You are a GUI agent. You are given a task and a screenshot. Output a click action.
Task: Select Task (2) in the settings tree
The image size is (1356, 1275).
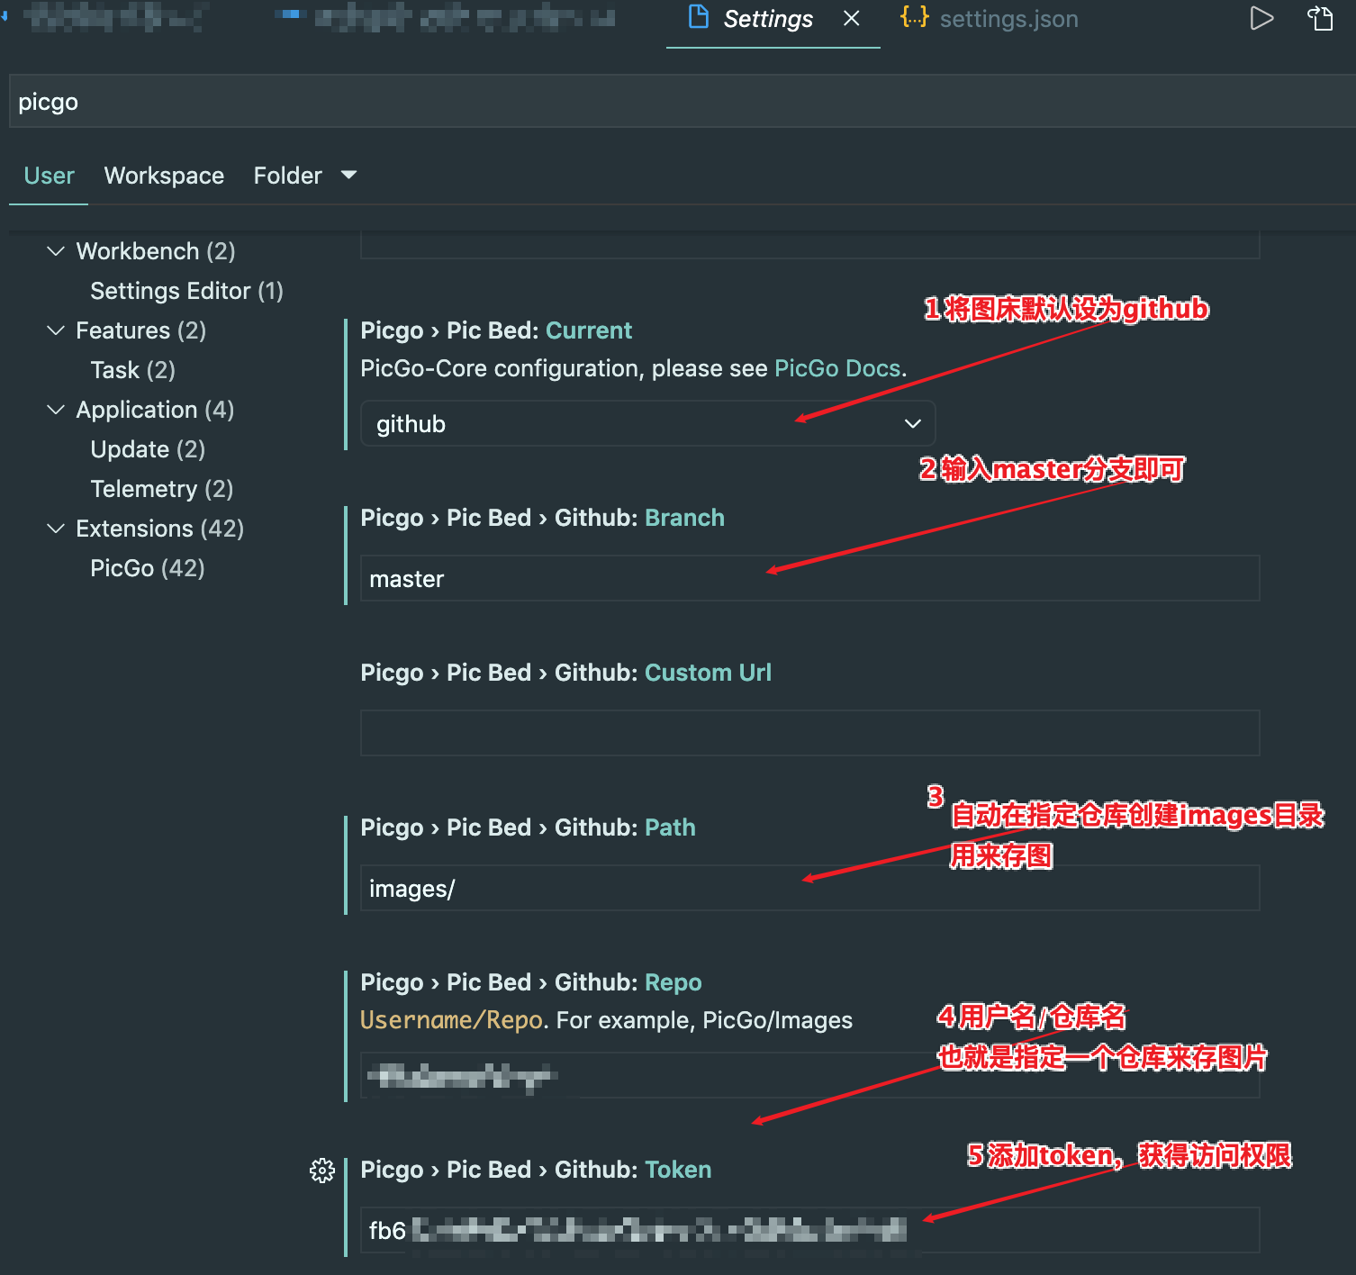(x=132, y=370)
